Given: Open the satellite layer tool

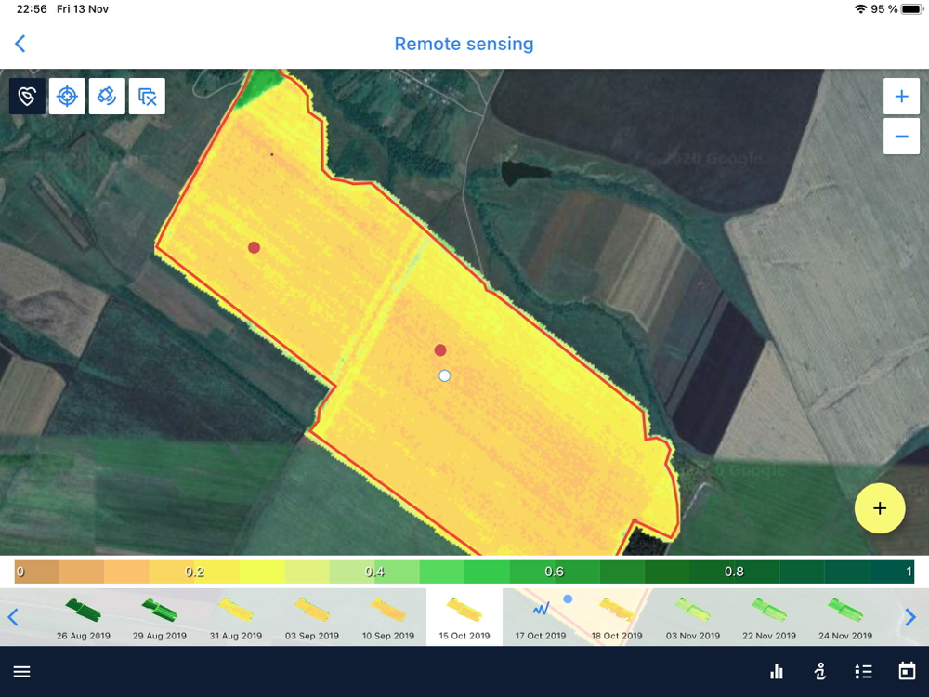Looking at the screenshot, I should click(x=107, y=96).
